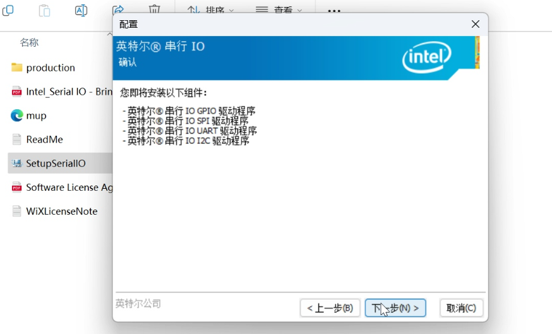Click the Edge icon beside mup
This screenshot has width=552, height=334.
(17, 116)
